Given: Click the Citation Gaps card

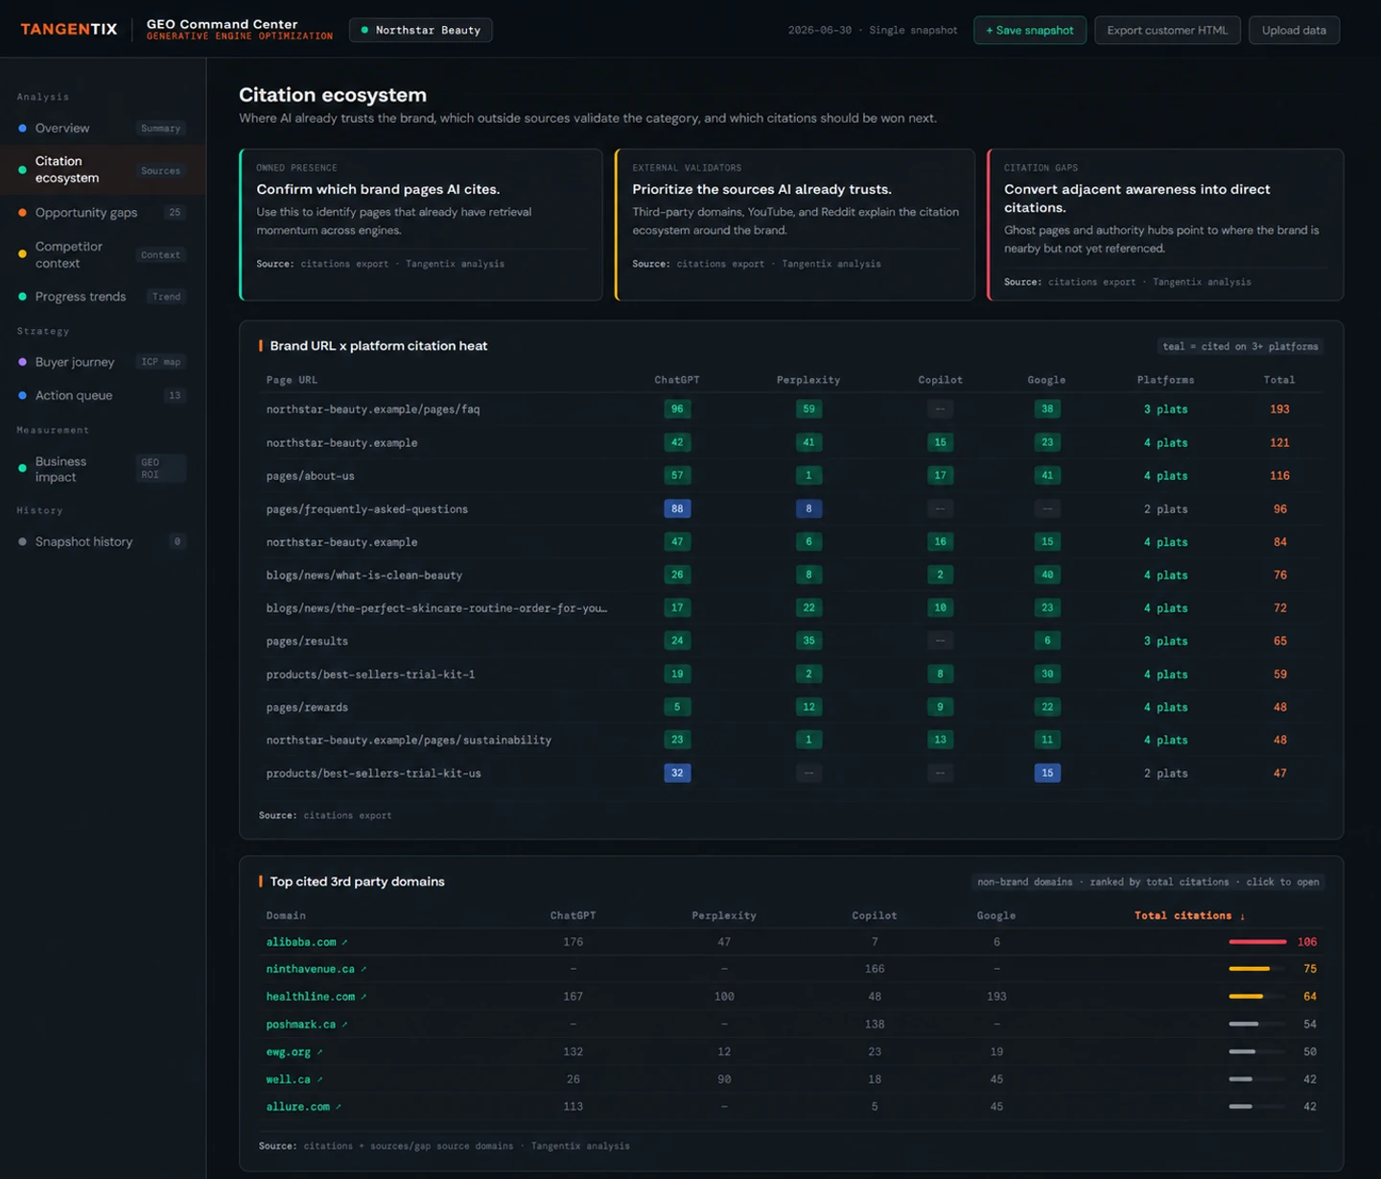Looking at the screenshot, I should point(1165,224).
